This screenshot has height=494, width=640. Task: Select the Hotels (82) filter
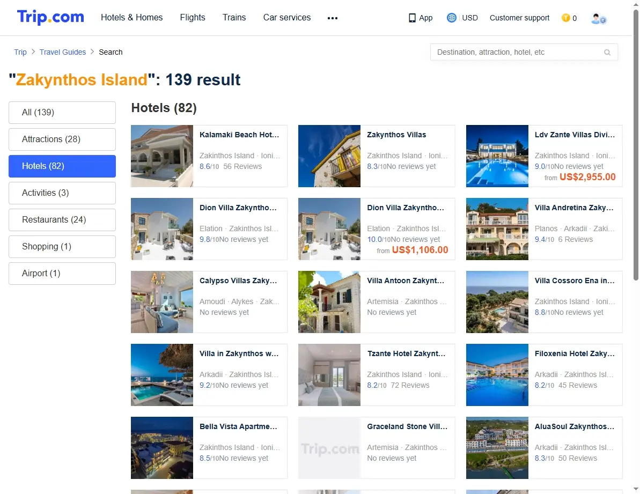(x=62, y=166)
